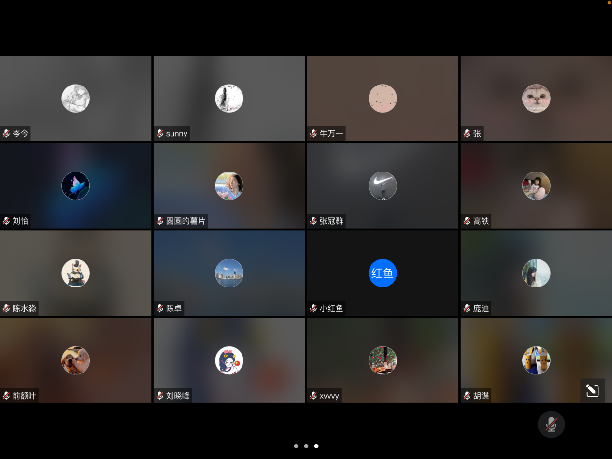Click the 岑今 name label
This screenshot has width=612, height=459.
pos(20,134)
